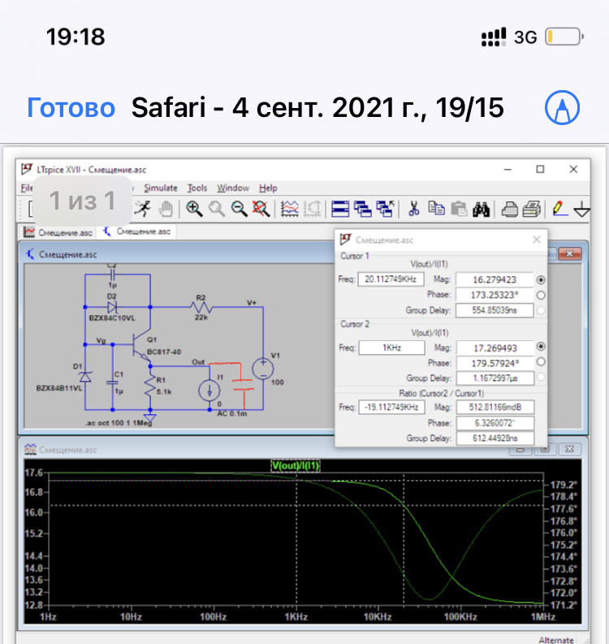
Task: Select the Tile Windows toolbar icon
Action: tap(340, 208)
